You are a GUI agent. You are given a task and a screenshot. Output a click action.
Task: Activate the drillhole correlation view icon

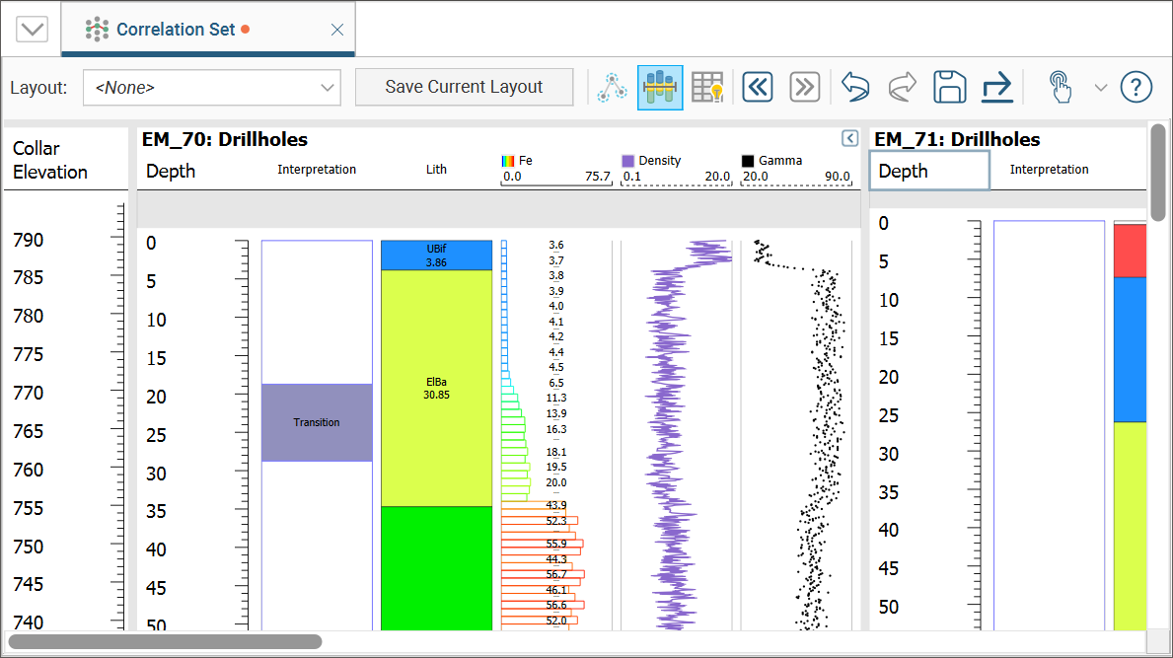660,87
